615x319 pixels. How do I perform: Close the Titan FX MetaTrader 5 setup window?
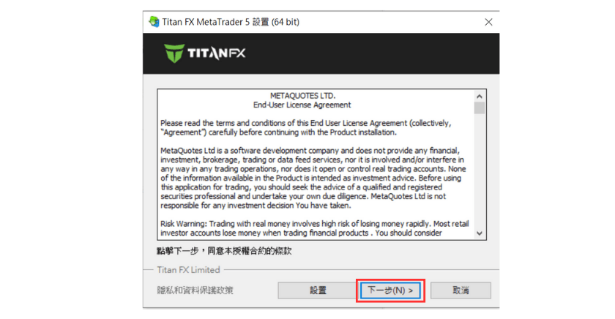pyautogui.click(x=488, y=22)
